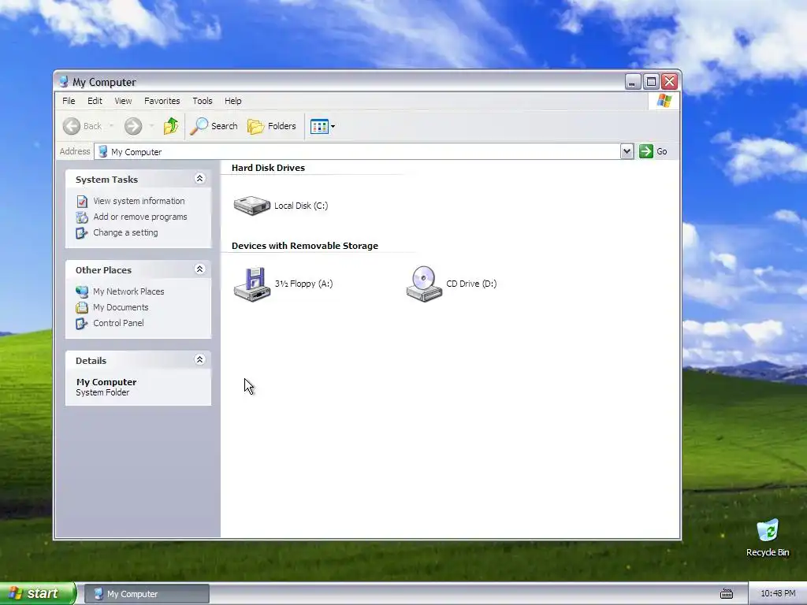
Task: Click the Control Panel sidebar icon
Action: click(82, 324)
